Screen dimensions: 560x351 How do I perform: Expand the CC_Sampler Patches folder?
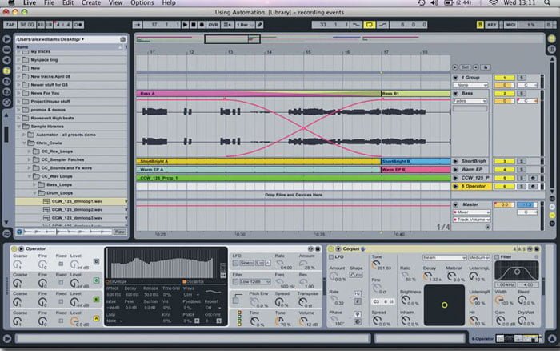tap(30, 159)
